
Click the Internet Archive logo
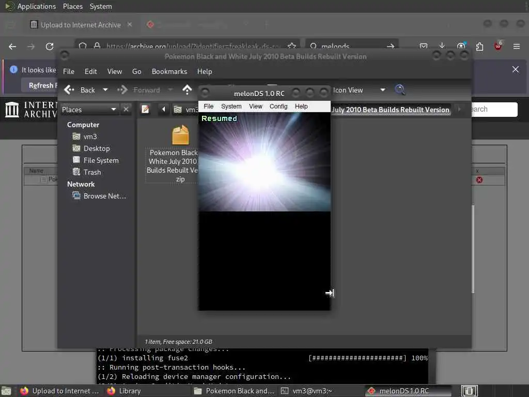click(x=31, y=110)
